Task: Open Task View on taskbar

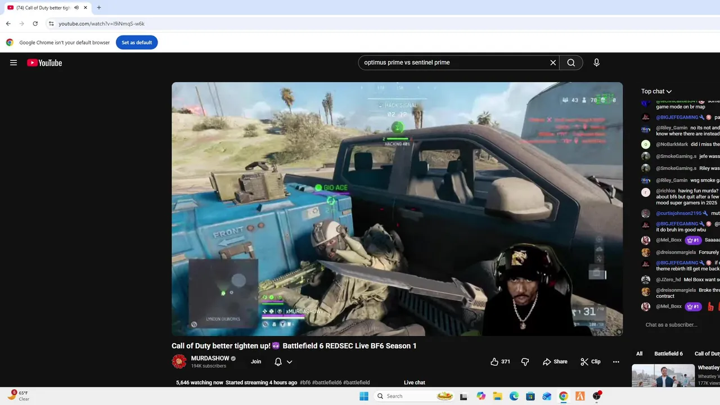Action: click(x=463, y=396)
